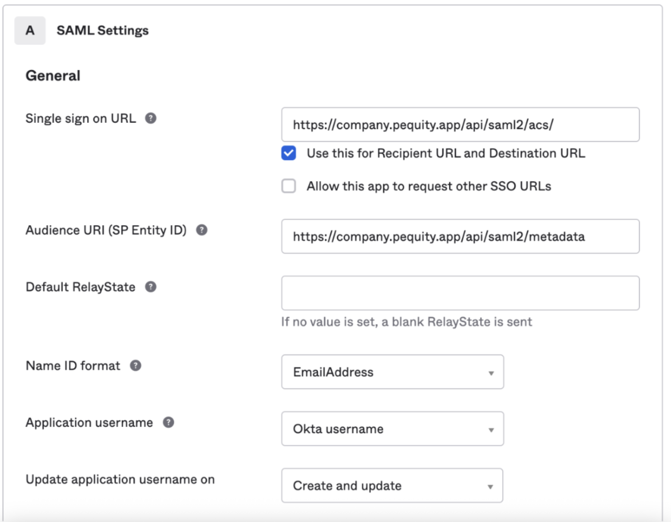Enable Allow this app to request other SSO URLs
Screen dimensions: 671x522
pyautogui.click(x=288, y=186)
